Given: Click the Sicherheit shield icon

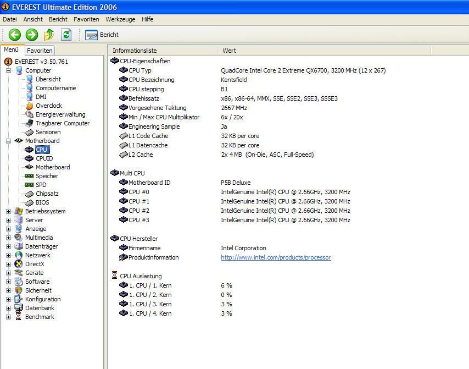Looking at the screenshot, I should 19,290.
